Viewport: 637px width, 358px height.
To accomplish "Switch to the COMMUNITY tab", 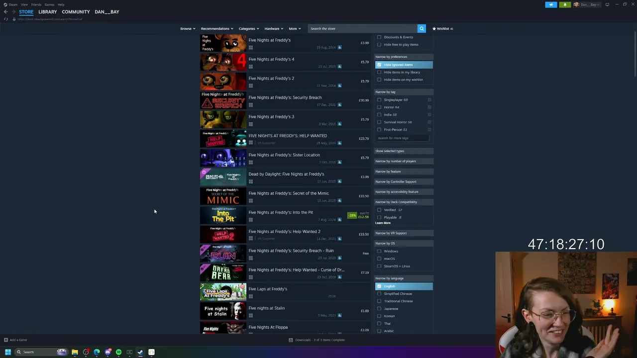I will pos(76,12).
